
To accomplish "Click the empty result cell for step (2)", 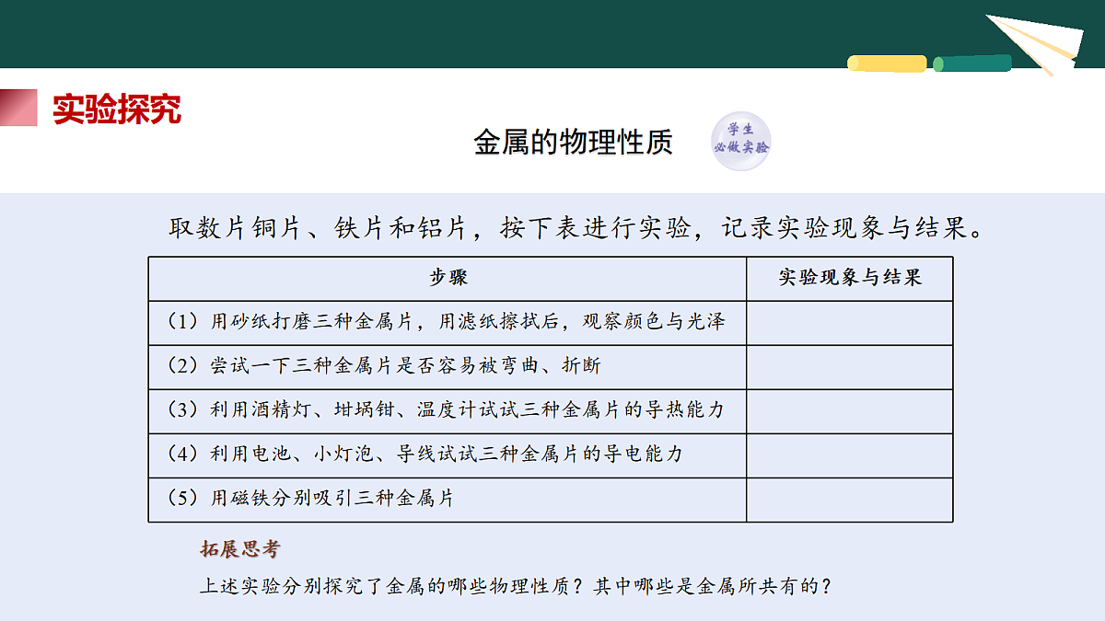I will 849,367.
